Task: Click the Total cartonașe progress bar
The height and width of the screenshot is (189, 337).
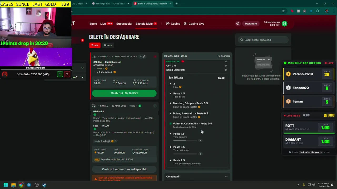Action: pos(185,154)
